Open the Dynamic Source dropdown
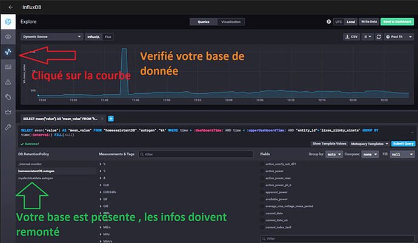The image size is (418, 243). [51, 37]
